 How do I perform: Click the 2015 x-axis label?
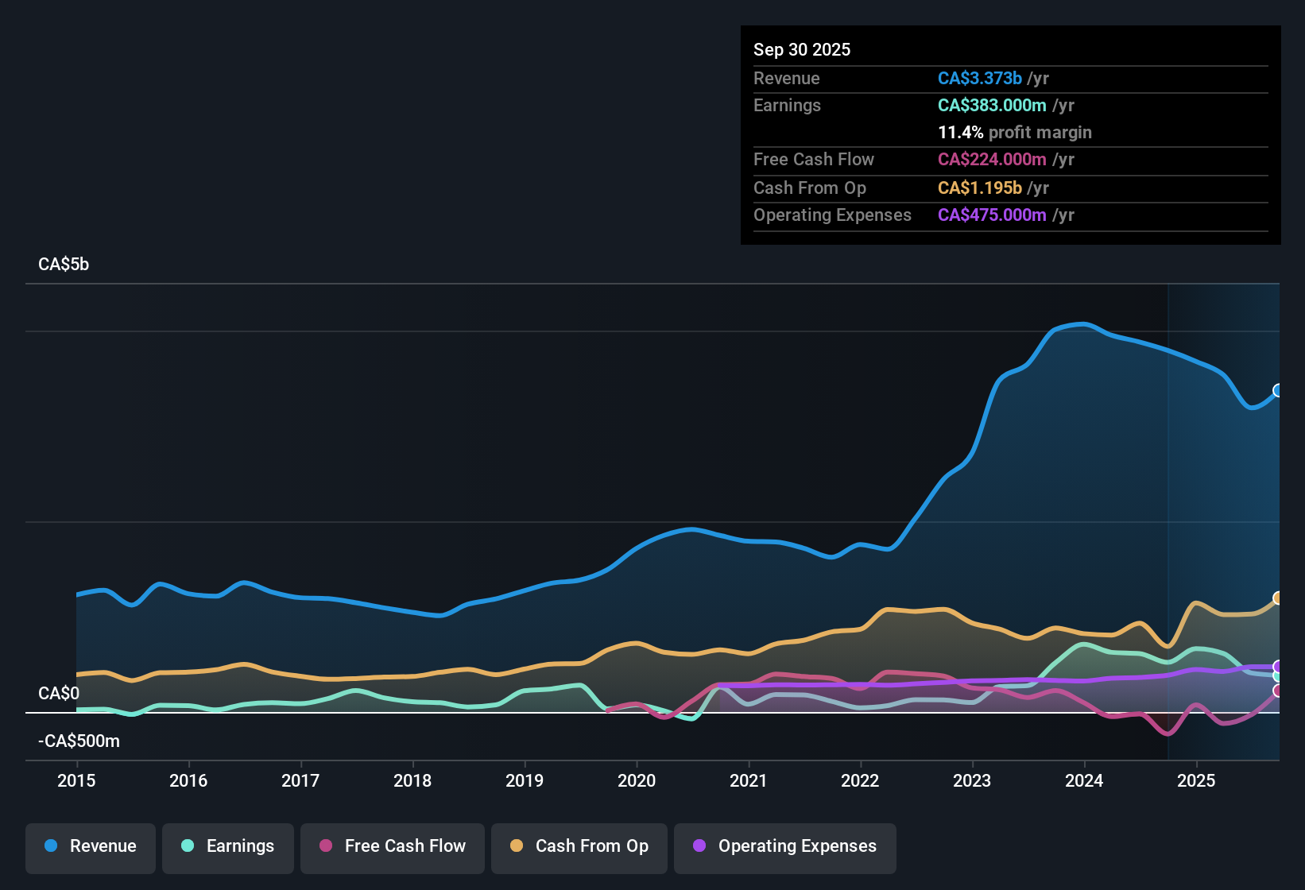coord(76,781)
